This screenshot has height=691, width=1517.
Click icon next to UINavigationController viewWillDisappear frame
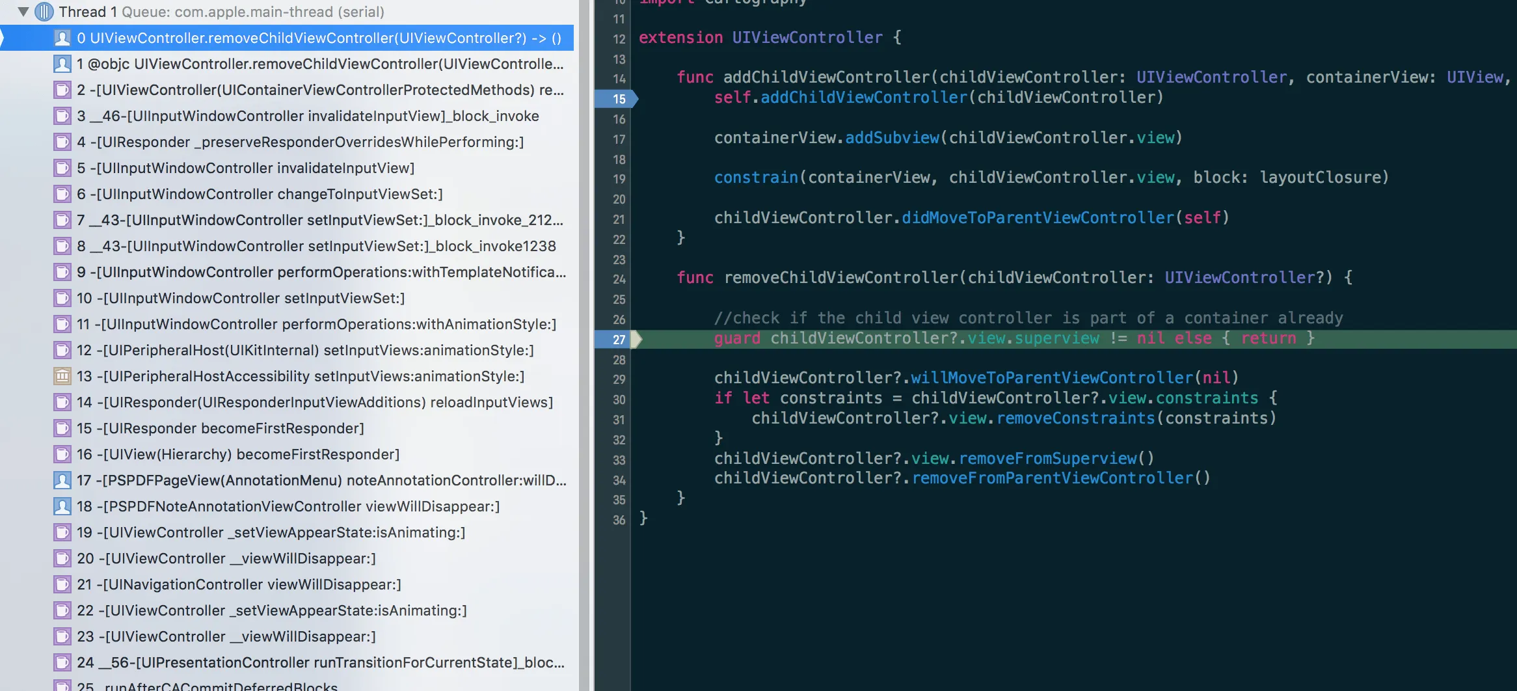click(x=62, y=584)
